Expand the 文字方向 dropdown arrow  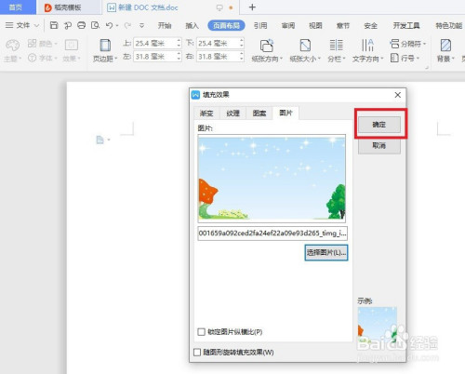click(x=382, y=59)
